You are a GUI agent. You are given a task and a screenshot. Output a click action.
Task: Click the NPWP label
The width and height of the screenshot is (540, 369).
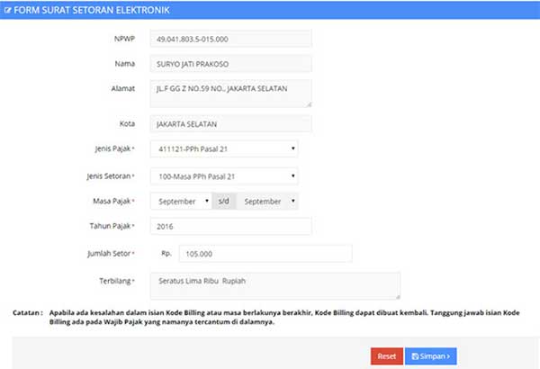click(124, 39)
